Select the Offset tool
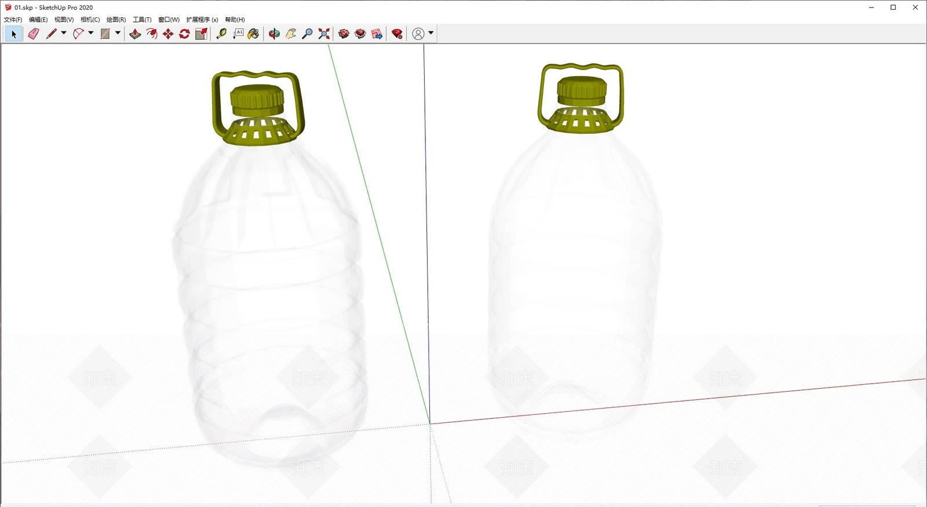This screenshot has width=927, height=507. 152,34
